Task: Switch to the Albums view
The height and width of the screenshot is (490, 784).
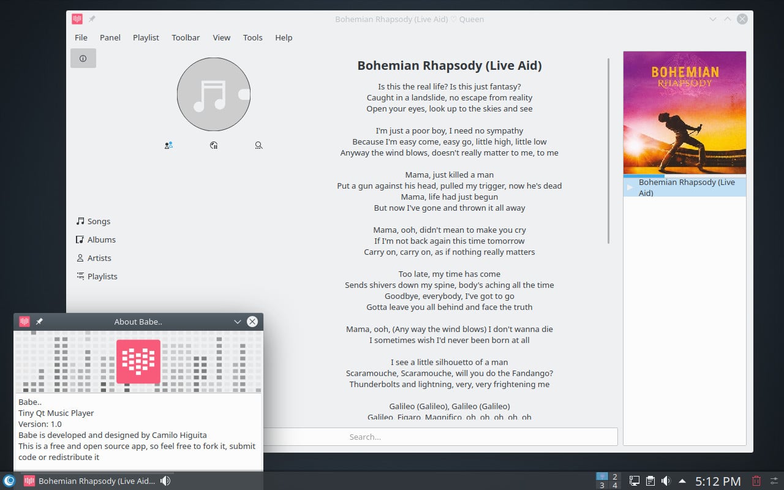Action: (x=100, y=239)
